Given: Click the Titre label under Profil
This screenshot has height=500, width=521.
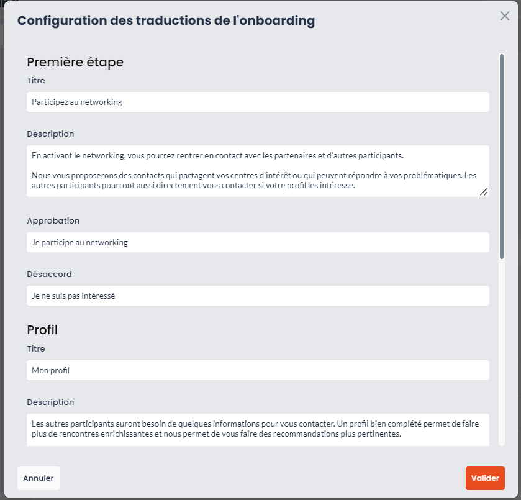Looking at the screenshot, I should pos(36,348).
